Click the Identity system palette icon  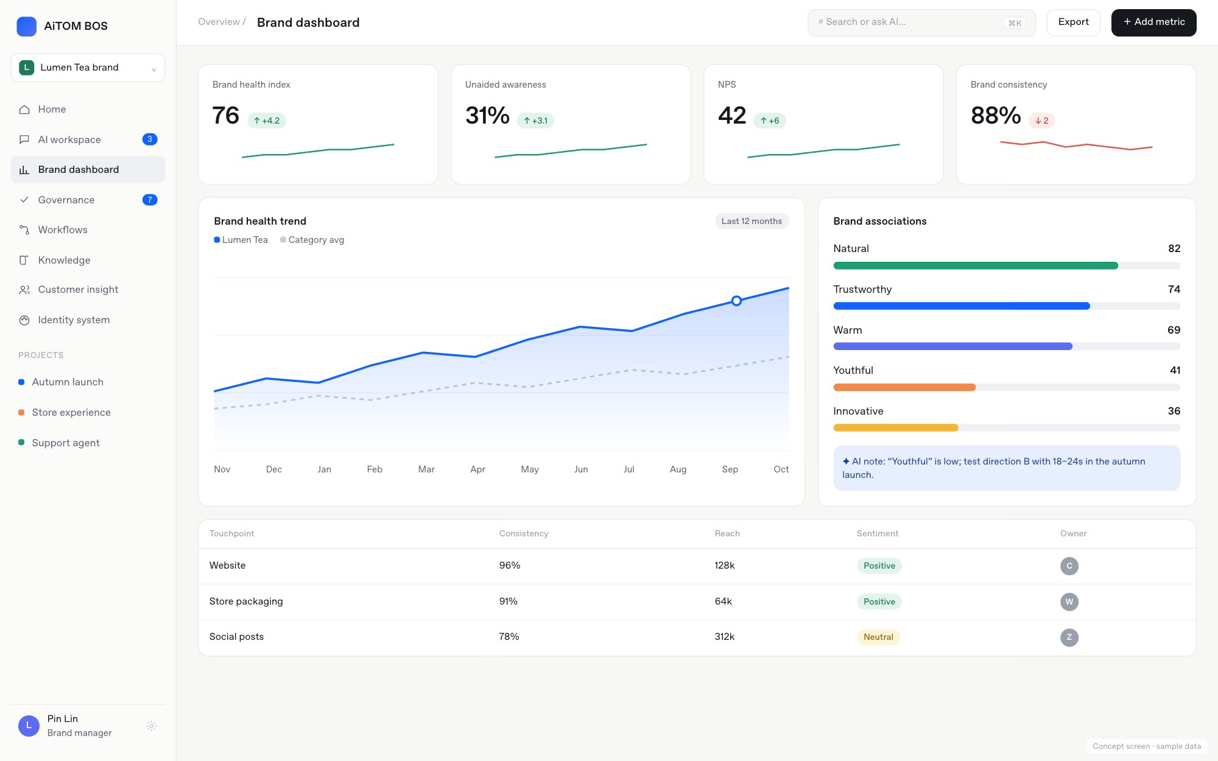[x=24, y=320]
